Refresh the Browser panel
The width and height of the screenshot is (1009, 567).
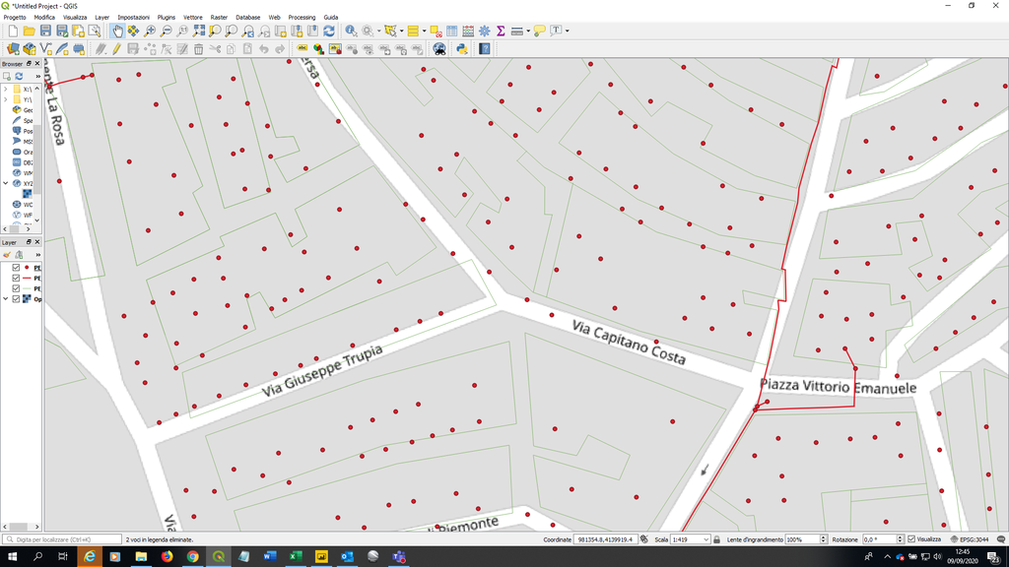tap(18, 76)
